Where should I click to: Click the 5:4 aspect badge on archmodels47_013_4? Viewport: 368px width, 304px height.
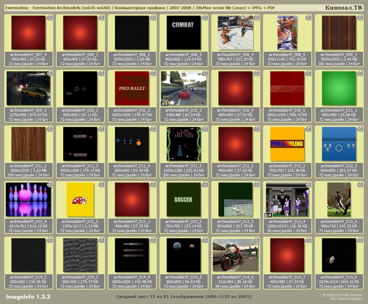tap(268, 215)
